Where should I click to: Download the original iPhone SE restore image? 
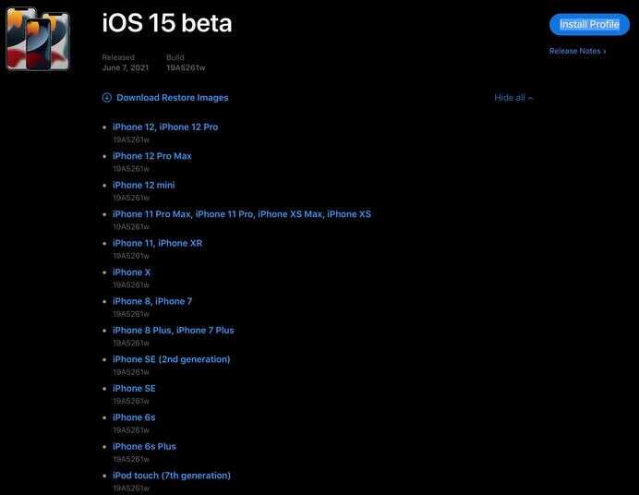pos(134,388)
